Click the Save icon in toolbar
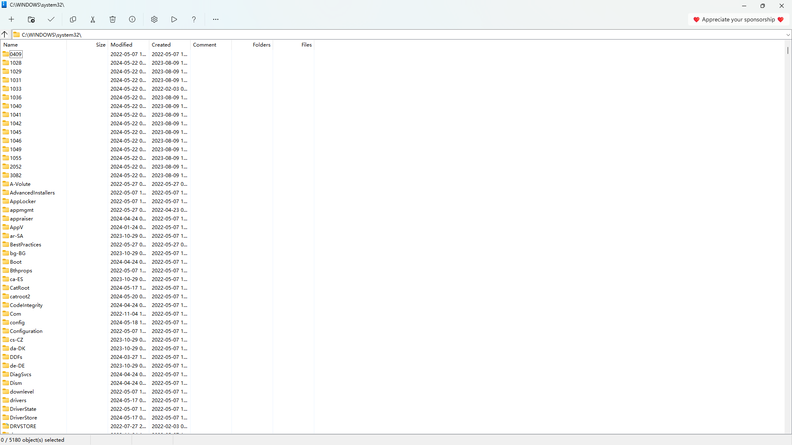This screenshot has width=792, height=445. [51, 19]
